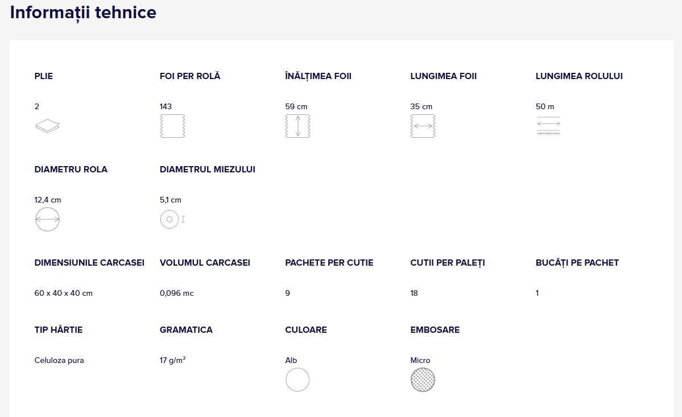Click the BUCĂȚI PE PACHET label
Screen dimensions: 682x417
pyautogui.click(x=577, y=263)
